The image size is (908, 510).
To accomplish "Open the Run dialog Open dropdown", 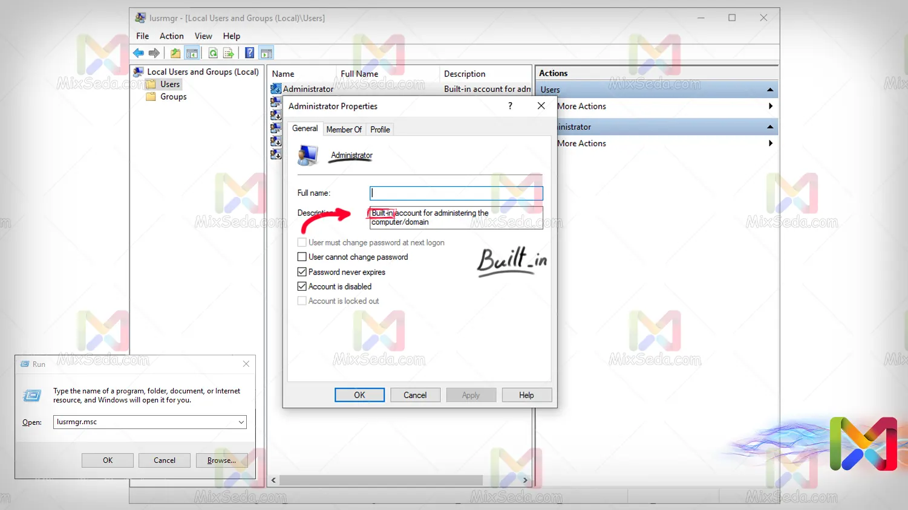I will pos(241,422).
